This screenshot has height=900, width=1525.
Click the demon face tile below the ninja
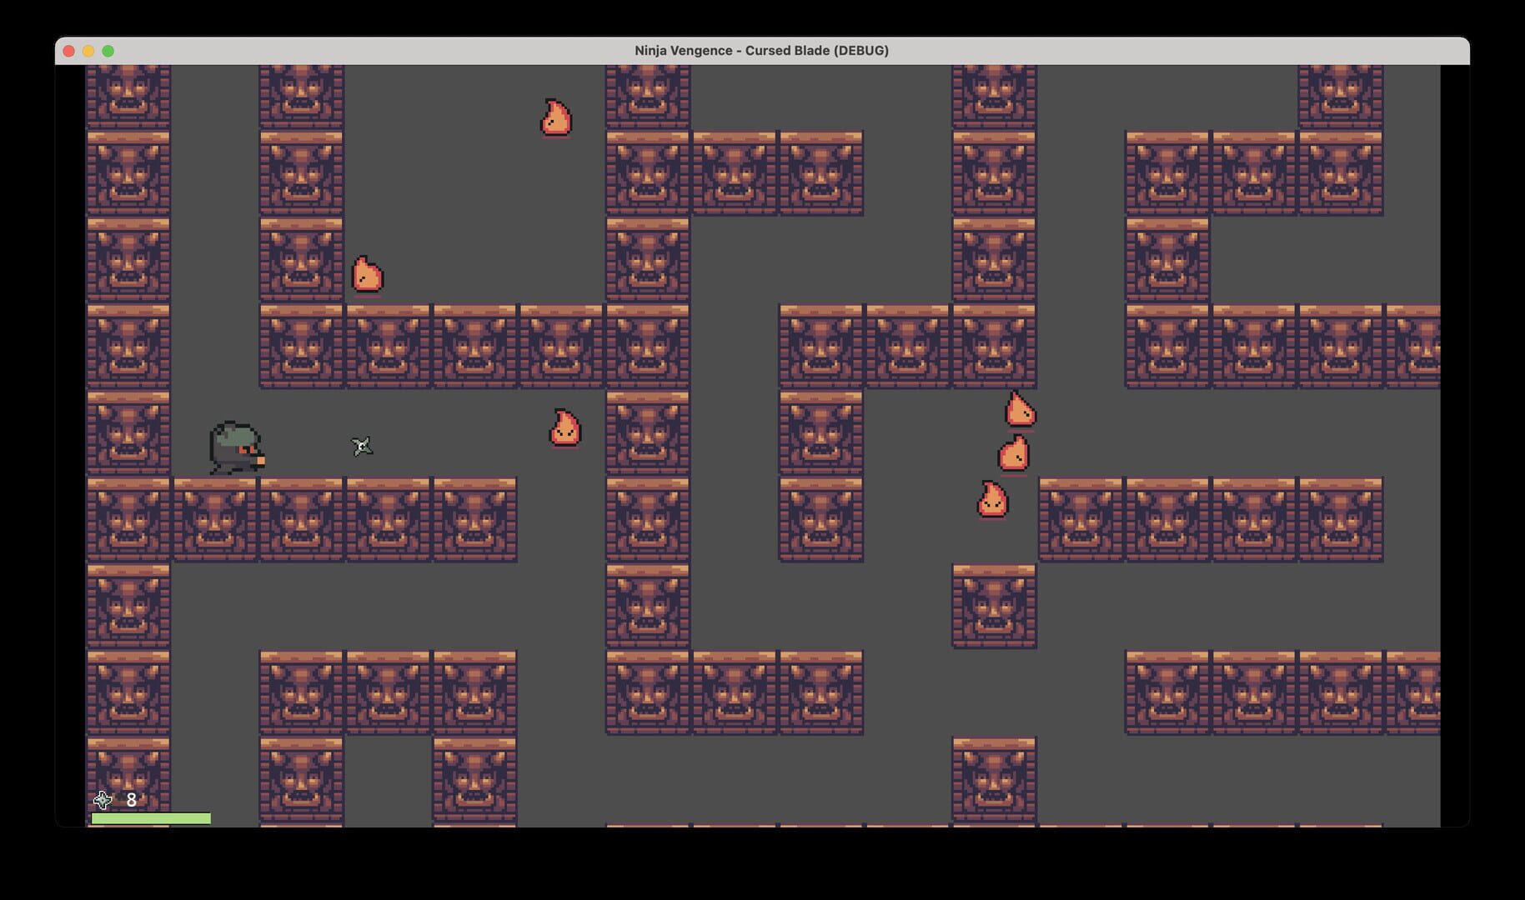point(217,518)
